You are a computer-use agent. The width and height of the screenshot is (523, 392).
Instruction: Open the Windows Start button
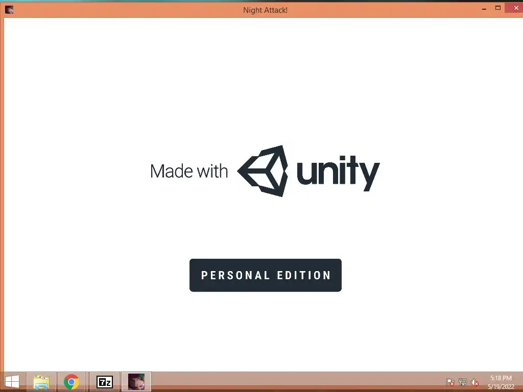[12, 382]
